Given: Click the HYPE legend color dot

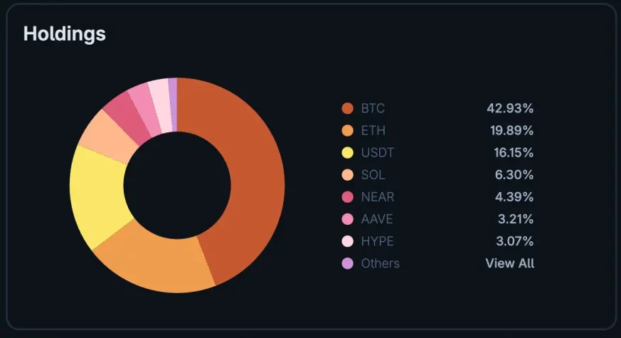Looking at the screenshot, I should click(x=348, y=241).
